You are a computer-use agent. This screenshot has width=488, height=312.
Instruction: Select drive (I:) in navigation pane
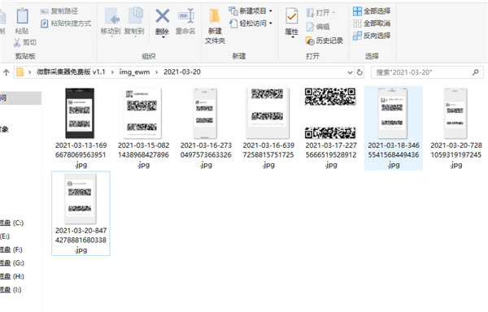[11, 289]
